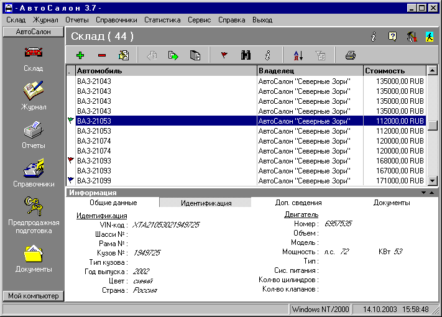This screenshot has height=317, width=442.
Task: Click the list scrollbar down arrow
Action: coord(433,180)
